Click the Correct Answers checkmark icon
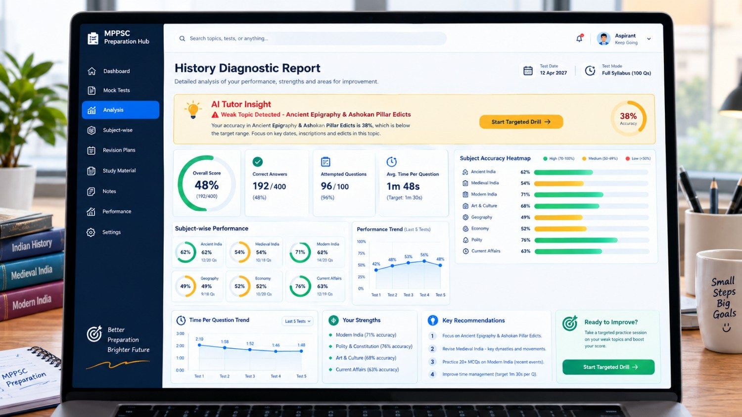 click(258, 162)
